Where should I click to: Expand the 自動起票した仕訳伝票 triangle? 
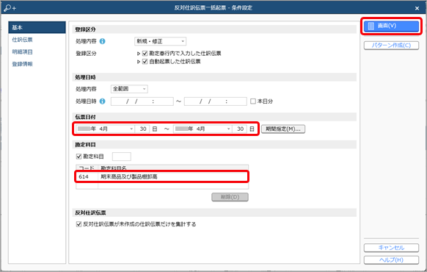[139, 62]
